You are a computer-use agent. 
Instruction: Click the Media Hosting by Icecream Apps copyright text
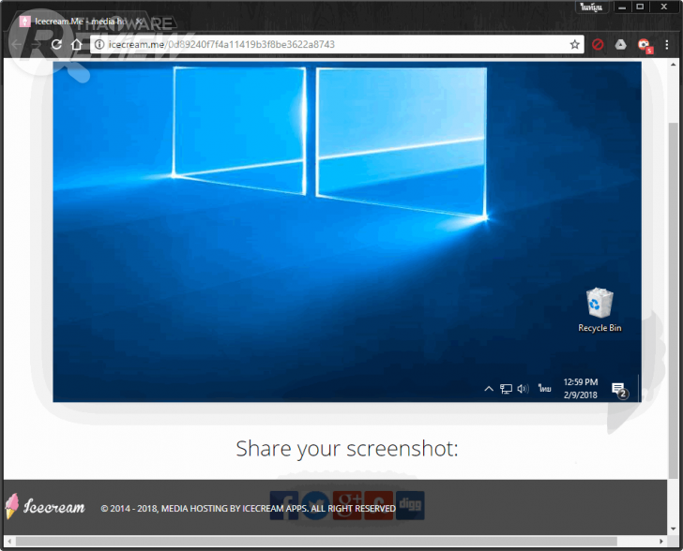coord(249,508)
